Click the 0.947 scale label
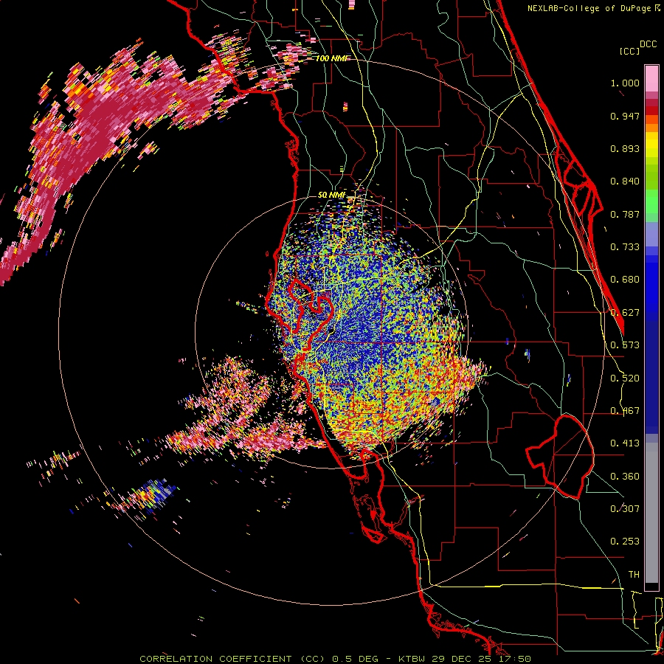This screenshot has height=664, width=664. [x=625, y=116]
